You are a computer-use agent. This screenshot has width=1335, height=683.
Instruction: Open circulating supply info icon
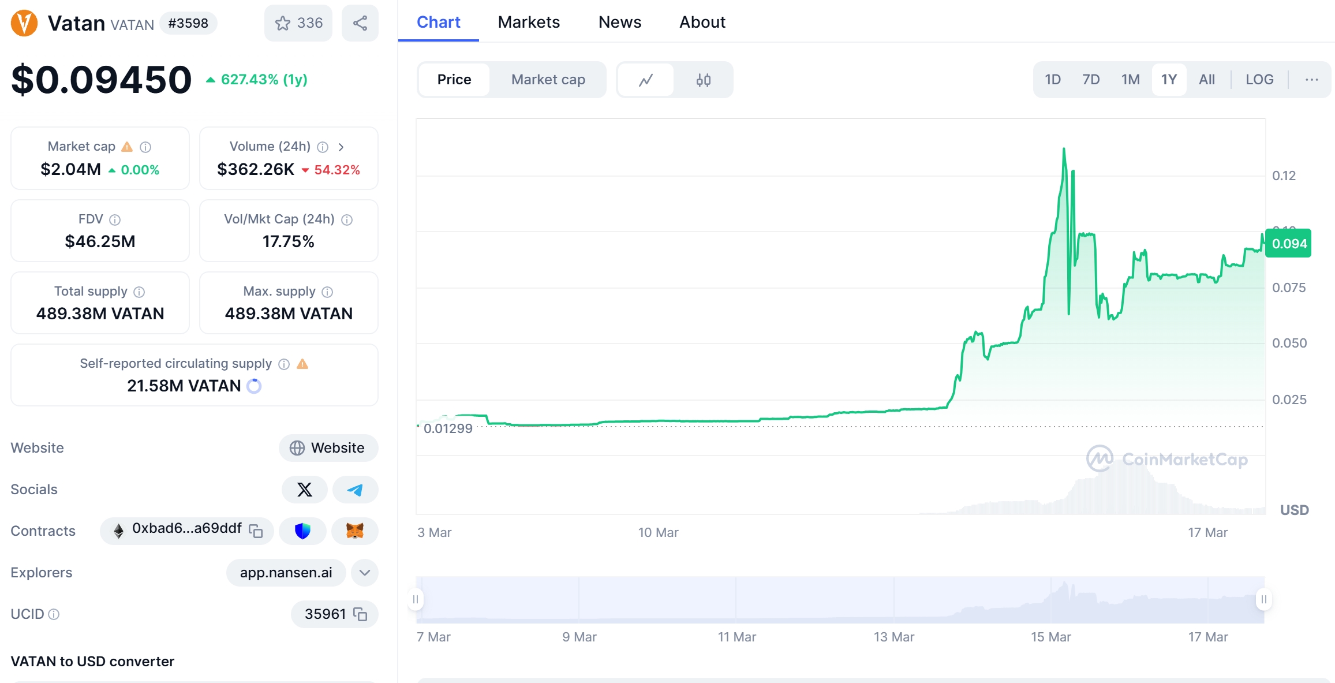(x=284, y=364)
